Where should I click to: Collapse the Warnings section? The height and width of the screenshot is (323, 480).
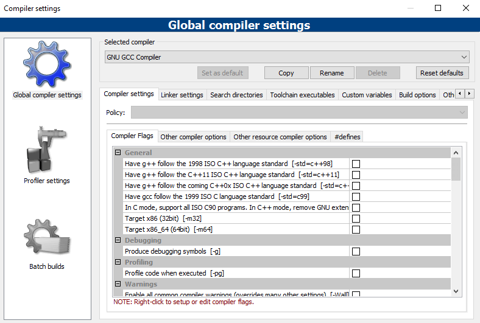pyautogui.click(x=118, y=284)
